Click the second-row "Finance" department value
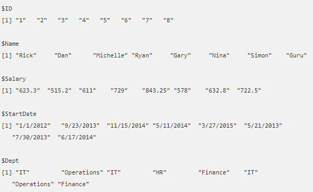Image resolution: width=313 pixels, height=192 pixels. 73,184
